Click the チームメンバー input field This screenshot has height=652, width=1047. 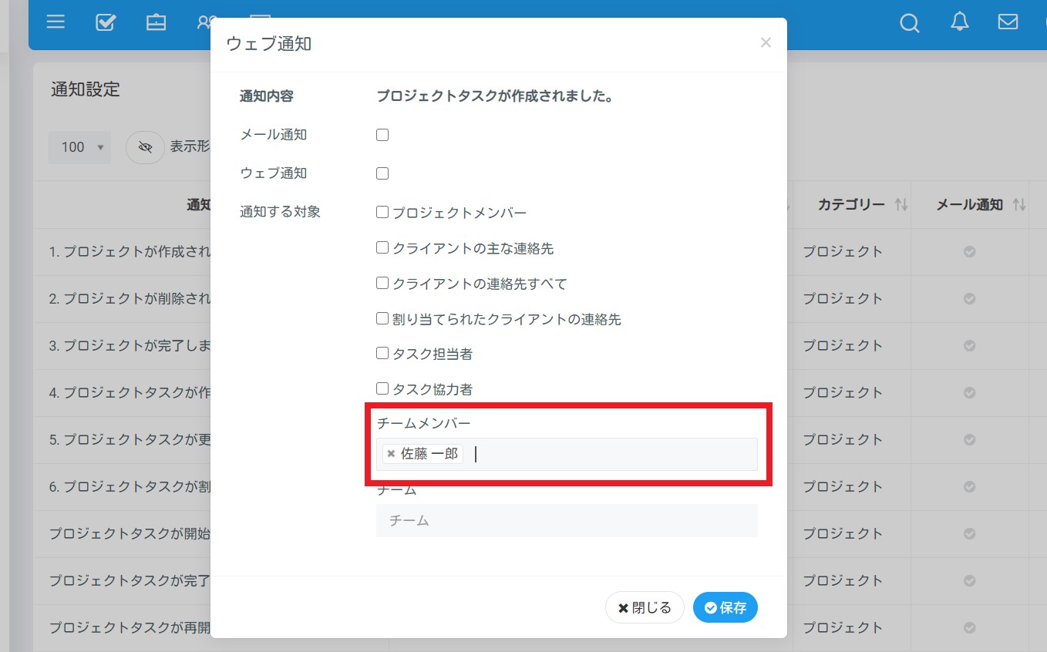click(567, 454)
